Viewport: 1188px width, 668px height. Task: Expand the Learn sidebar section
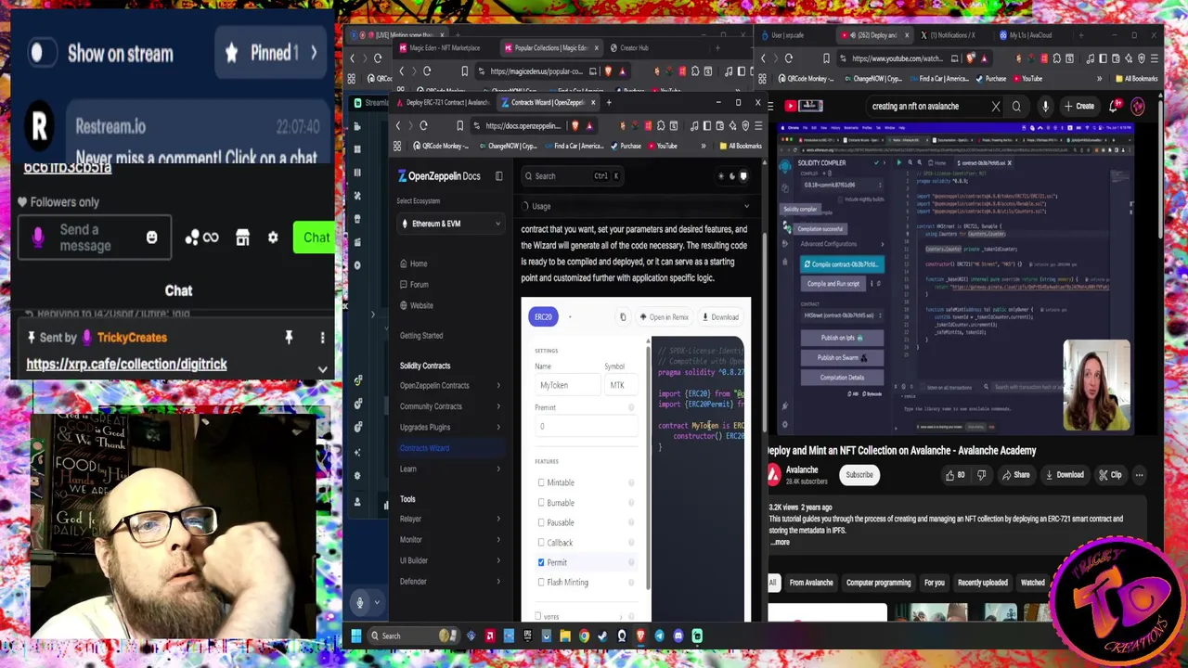pos(497,469)
